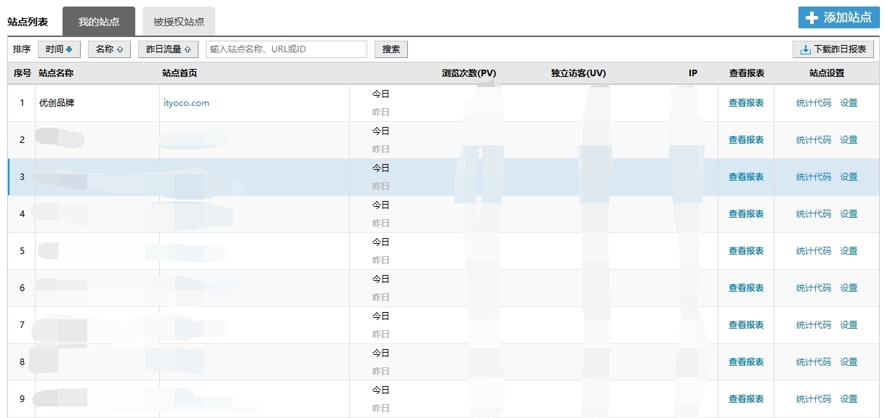The width and height of the screenshot is (885, 418).
Task: Click the 站点名称 column header
Action: click(56, 73)
